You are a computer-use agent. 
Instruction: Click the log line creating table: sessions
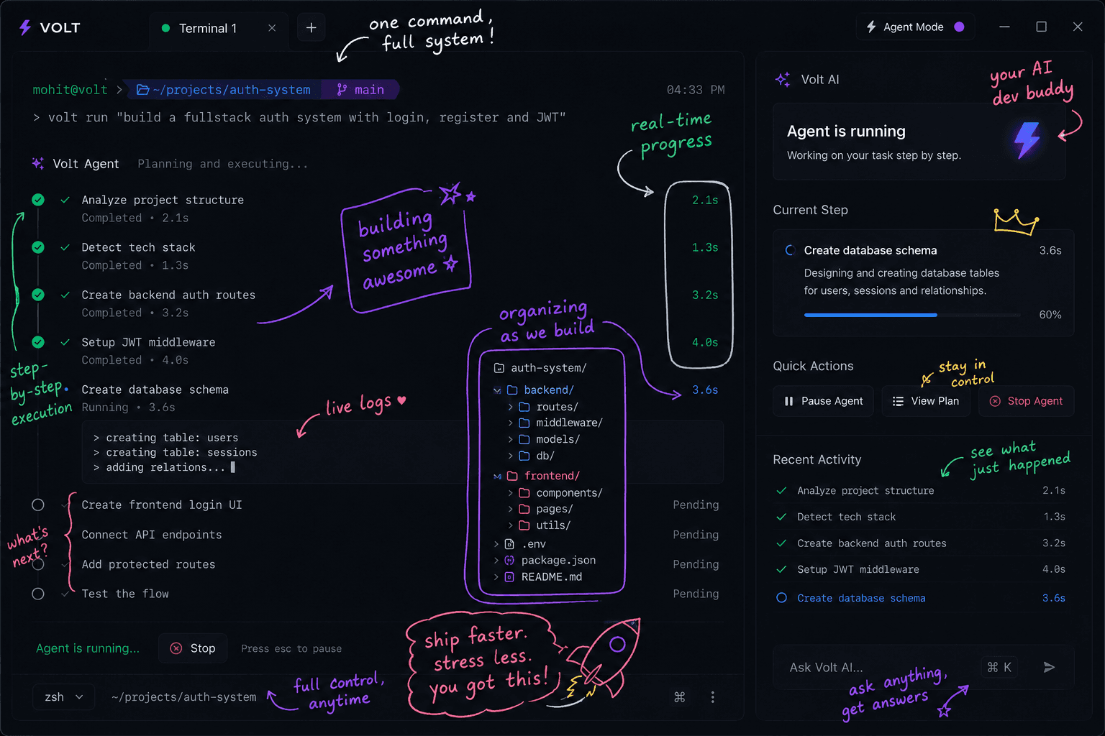[175, 453]
